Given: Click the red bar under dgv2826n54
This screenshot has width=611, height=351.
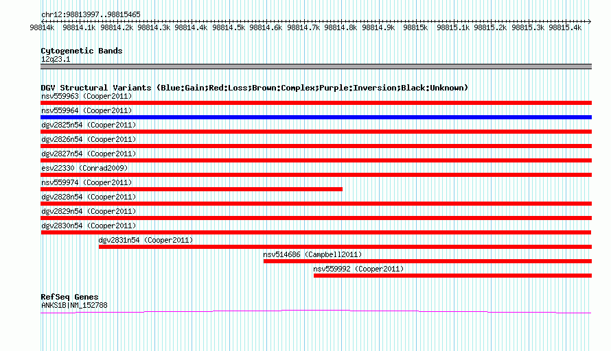Looking at the screenshot, I should pos(316,146).
